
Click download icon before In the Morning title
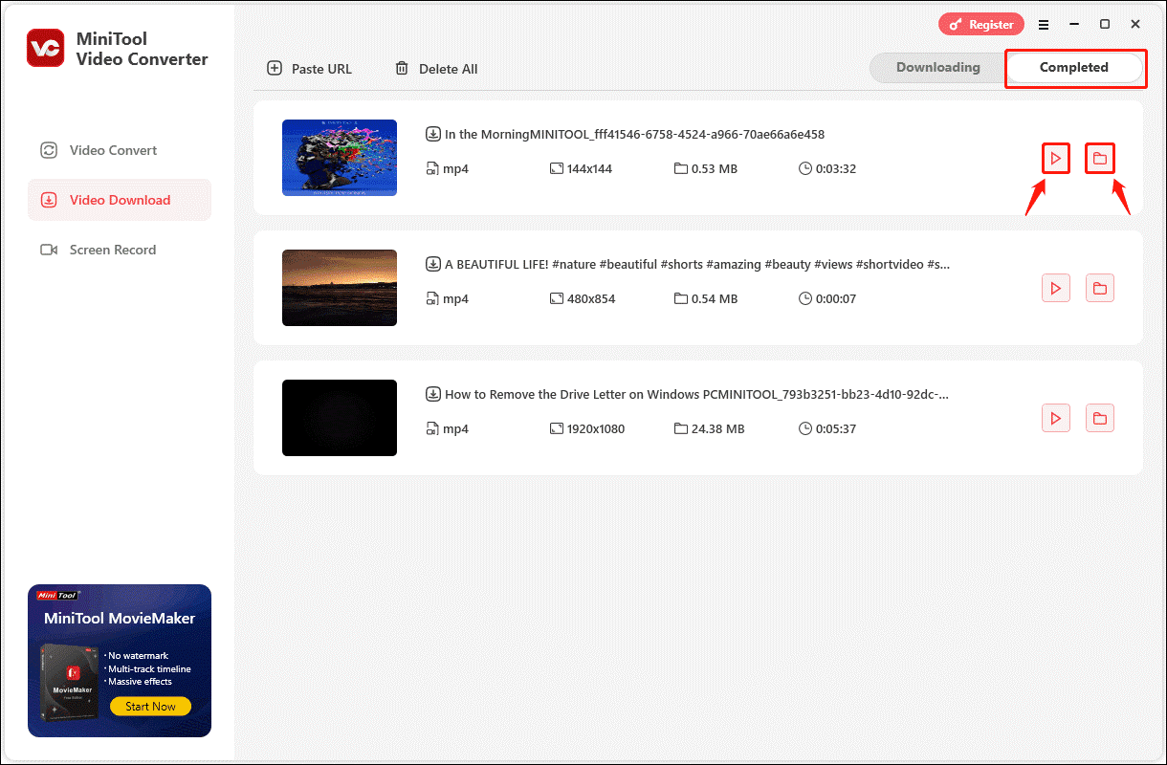click(433, 135)
